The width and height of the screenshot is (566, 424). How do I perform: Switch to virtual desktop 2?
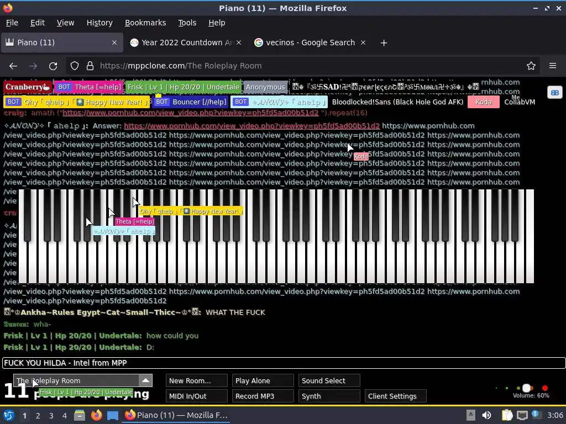(x=38, y=416)
